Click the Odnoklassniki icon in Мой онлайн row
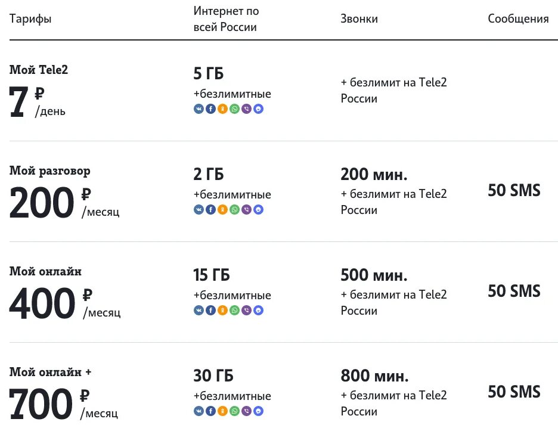The height and width of the screenshot is (425, 558). tap(222, 311)
